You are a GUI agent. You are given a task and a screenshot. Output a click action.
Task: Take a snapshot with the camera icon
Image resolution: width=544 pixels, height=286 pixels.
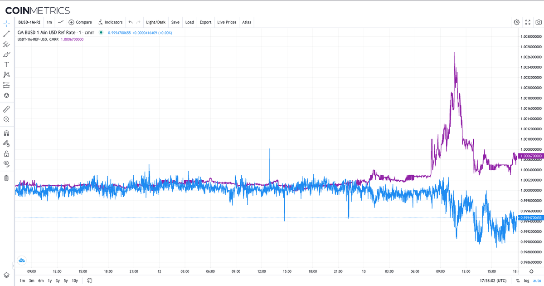pyautogui.click(x=539, y=22)
